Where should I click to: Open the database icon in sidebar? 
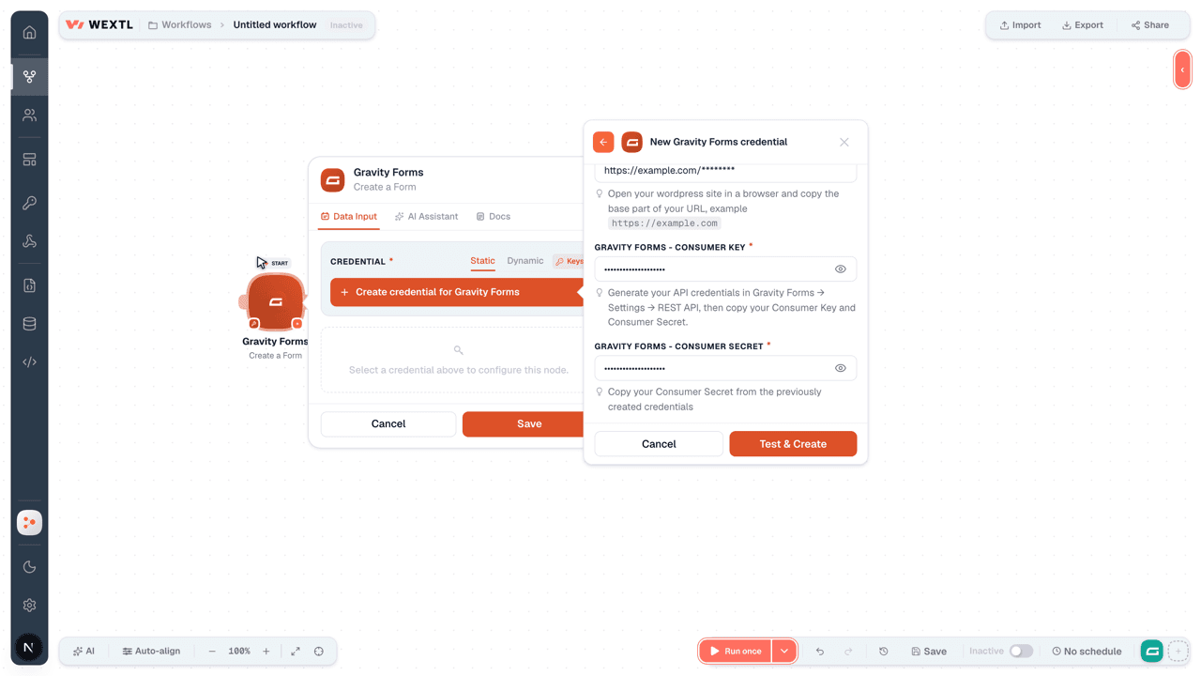click(x=29, y=324)
